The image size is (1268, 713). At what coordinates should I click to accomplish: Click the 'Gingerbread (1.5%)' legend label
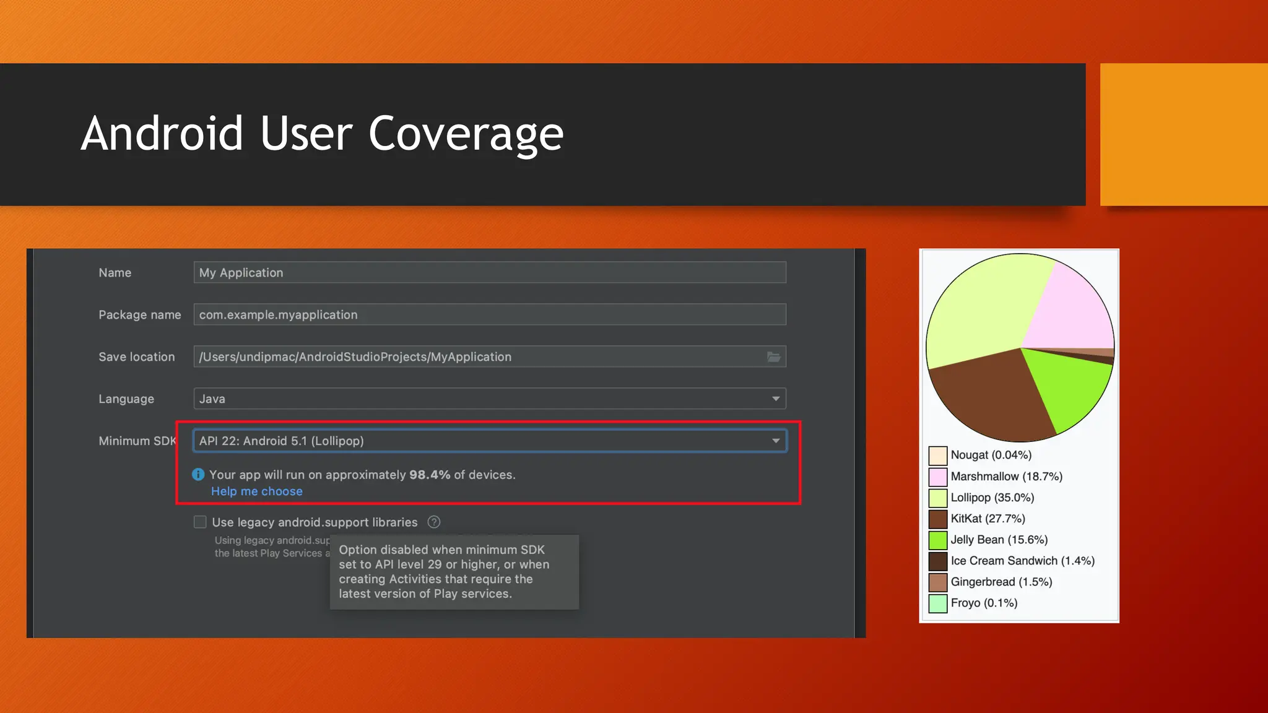coord(1002,582)
